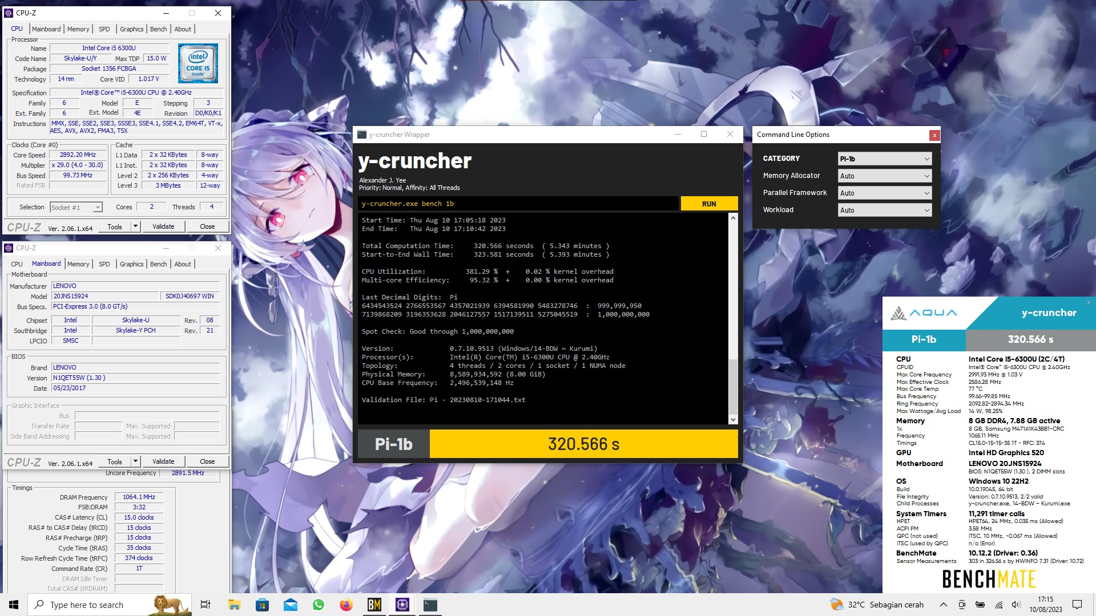
Task: Click in taskbar search box
Action: (108, 605)
